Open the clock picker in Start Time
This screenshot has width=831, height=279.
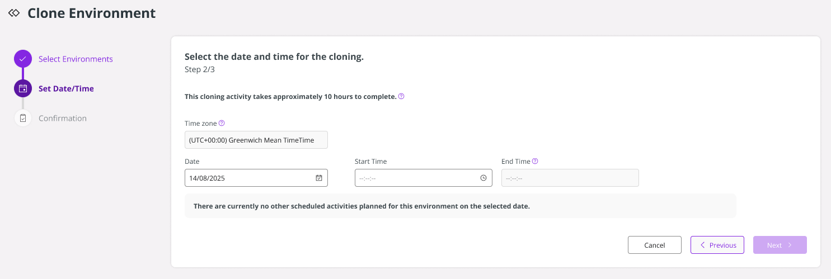(483, 178)
